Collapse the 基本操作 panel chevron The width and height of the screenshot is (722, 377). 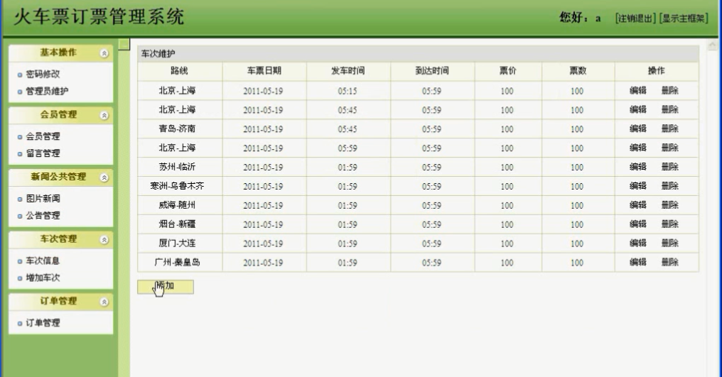(x=104, y=53)
